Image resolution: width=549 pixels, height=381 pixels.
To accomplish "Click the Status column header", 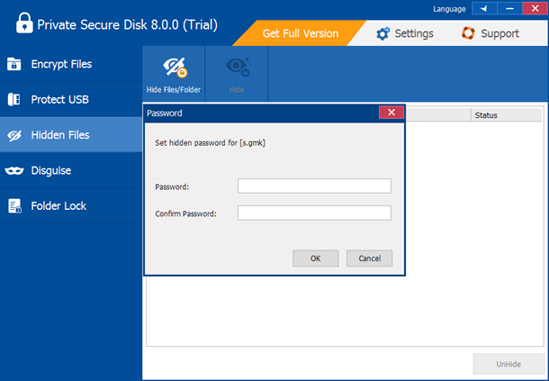I will [486, 115].
